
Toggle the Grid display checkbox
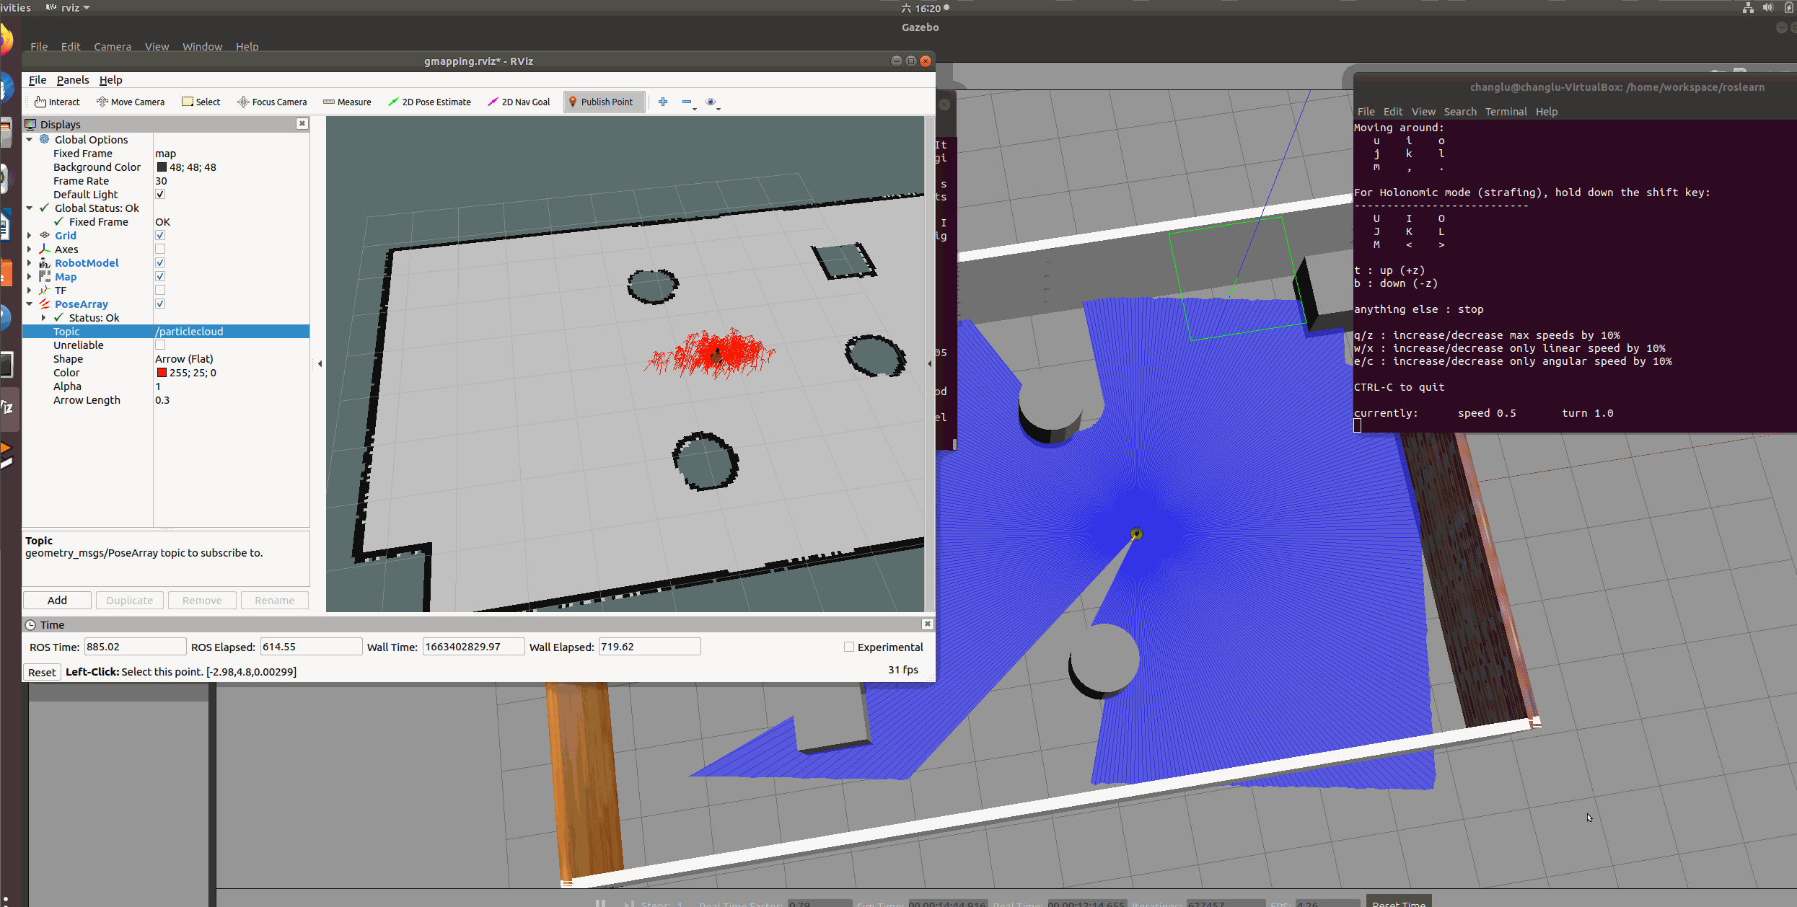(x=160, y=235)
